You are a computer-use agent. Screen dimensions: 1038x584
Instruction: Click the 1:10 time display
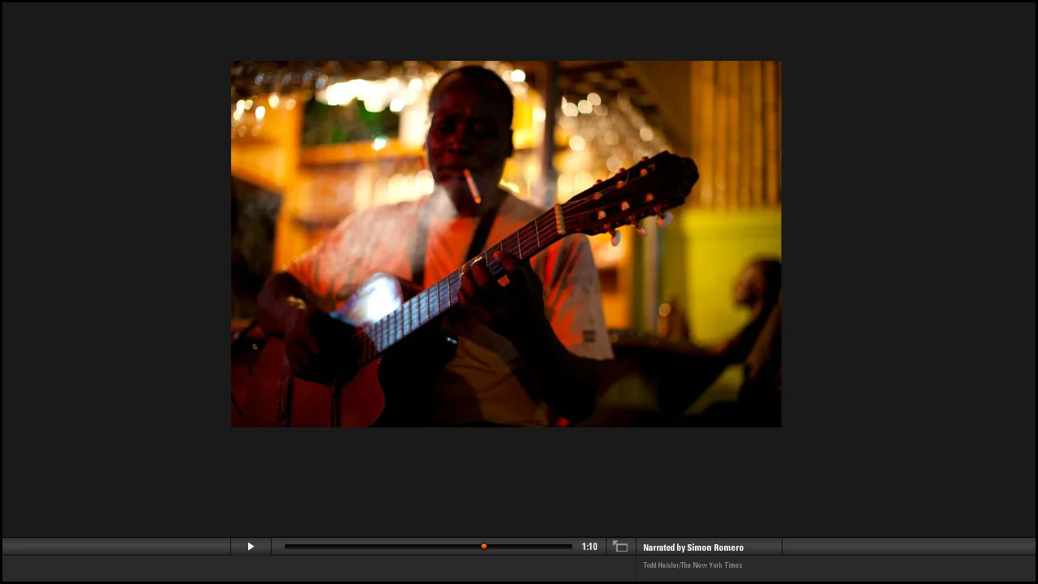coord(590,547)
